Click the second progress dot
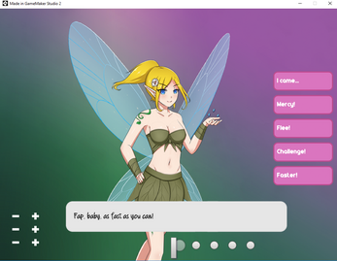The image size is (337, 261). 196,245
